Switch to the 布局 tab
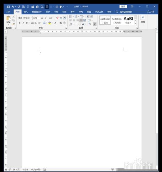Viewport: 162px width, 172px height. tap(56, 12)
